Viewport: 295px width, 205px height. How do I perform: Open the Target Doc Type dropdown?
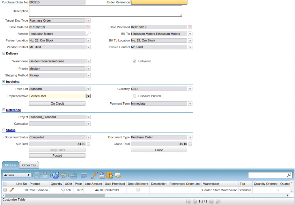88,20
